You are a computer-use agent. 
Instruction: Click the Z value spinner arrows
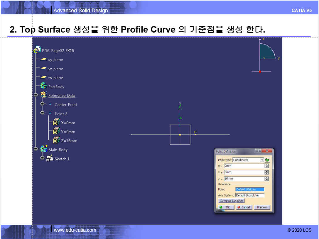266,179
